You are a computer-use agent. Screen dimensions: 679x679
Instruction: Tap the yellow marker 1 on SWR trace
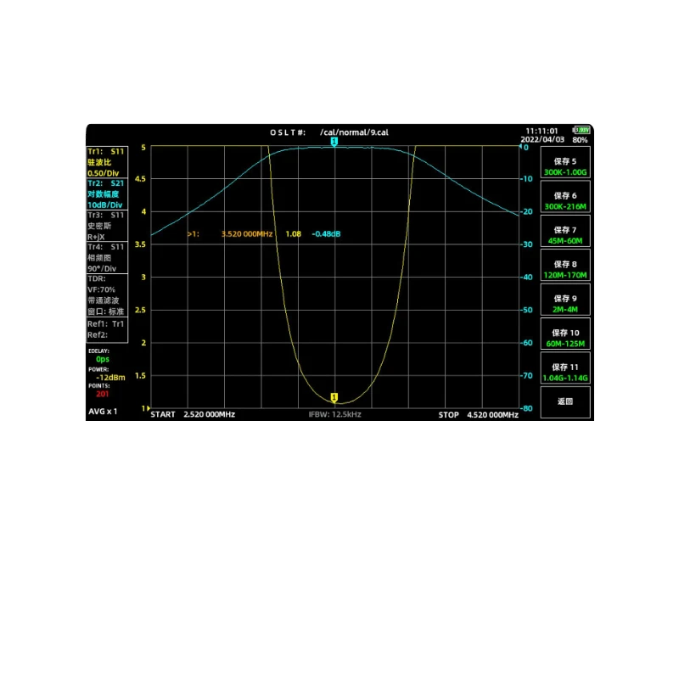pyautogui.click(x=334, y=397)
